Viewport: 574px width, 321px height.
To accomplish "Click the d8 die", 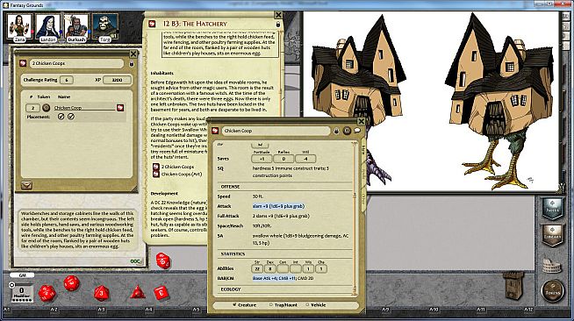I will [102, 293].
